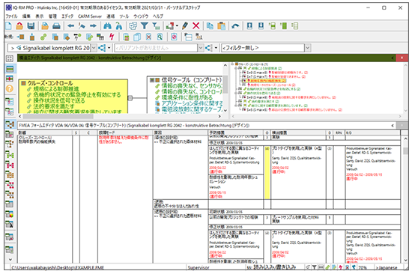Click the Undo curved arrow icon
The width and height of the screenshot is (412, 274).
coord(235,25)
